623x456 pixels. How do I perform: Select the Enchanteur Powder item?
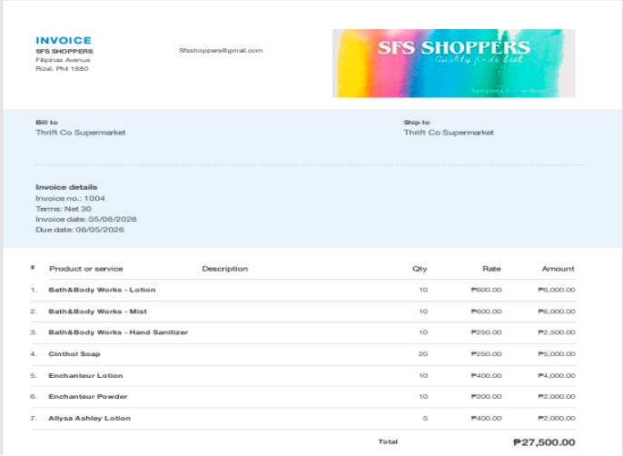88,397
